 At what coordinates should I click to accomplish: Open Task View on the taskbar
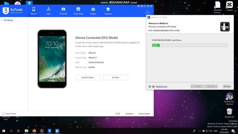pos(19,131)
